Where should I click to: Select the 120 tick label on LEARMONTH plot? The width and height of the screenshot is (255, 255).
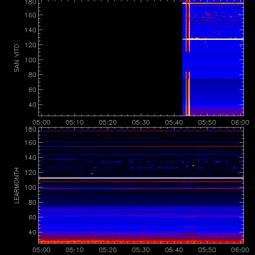point(30,172)
